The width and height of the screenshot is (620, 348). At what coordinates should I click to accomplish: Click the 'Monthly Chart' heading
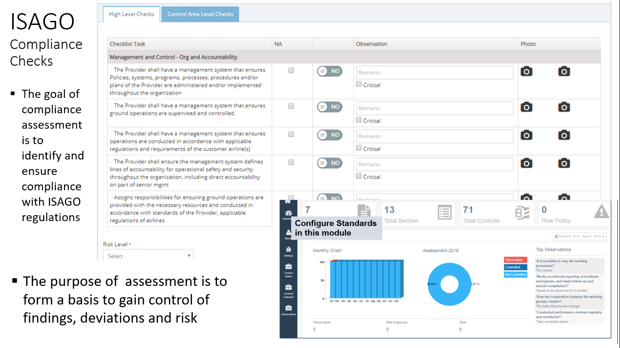coord(327,251)
